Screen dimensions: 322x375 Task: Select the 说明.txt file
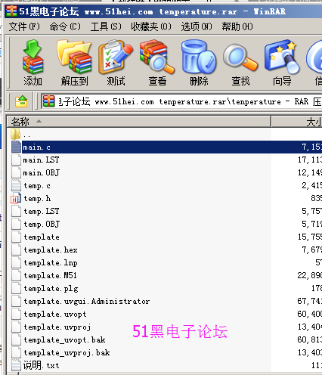coord(42,365)
